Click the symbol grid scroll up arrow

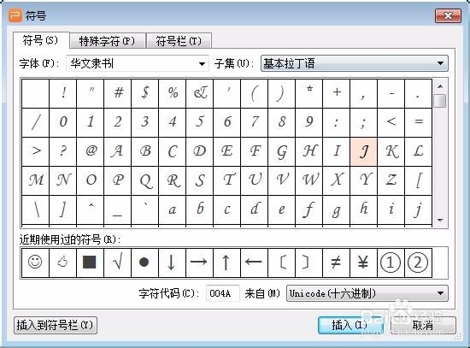click(x=440, y=86)
